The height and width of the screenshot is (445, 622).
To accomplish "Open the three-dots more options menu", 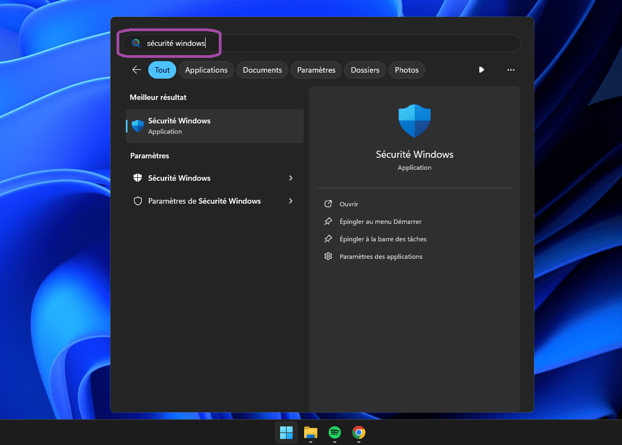I will [511, 70].
